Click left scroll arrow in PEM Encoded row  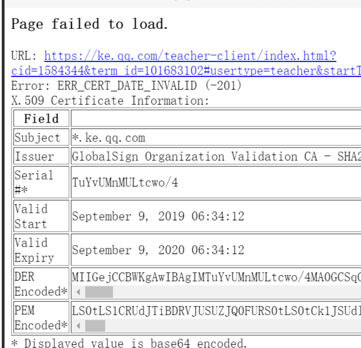(x=78, y=326)
